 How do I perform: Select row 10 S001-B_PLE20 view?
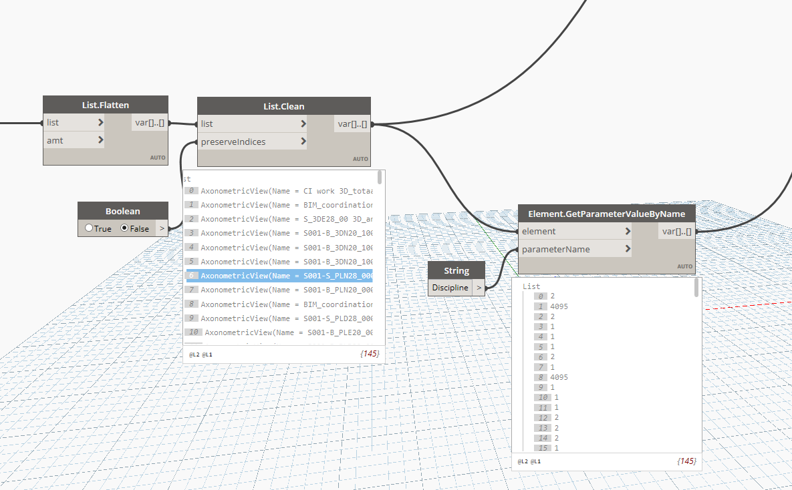(x=279, y=332)
